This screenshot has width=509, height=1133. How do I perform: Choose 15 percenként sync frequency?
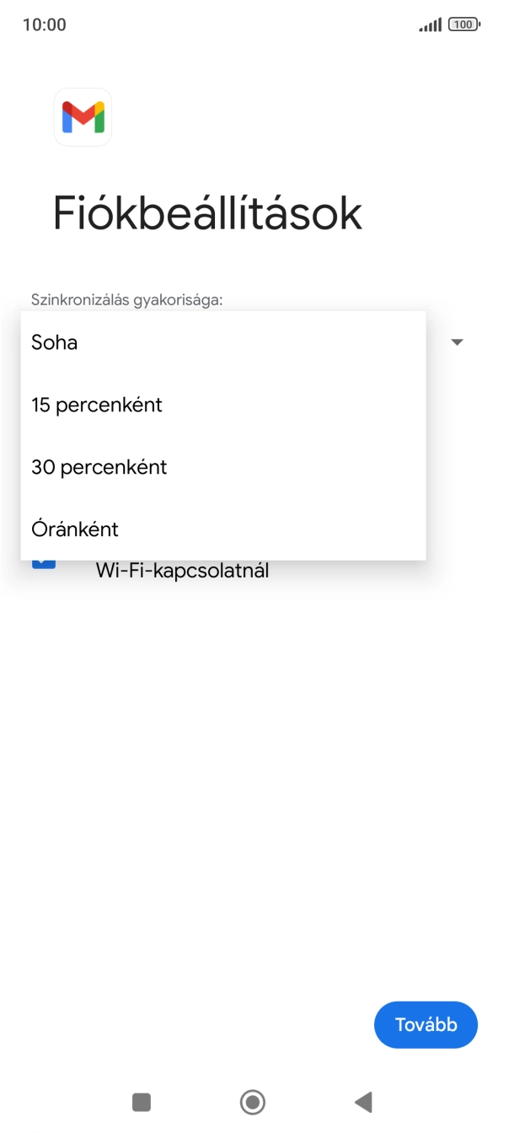tap(97, 405)
